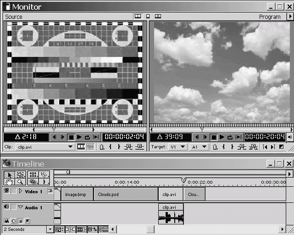Toggle lock box on Video 1 track
Screen dimensions: 294x235
point(14,191)
